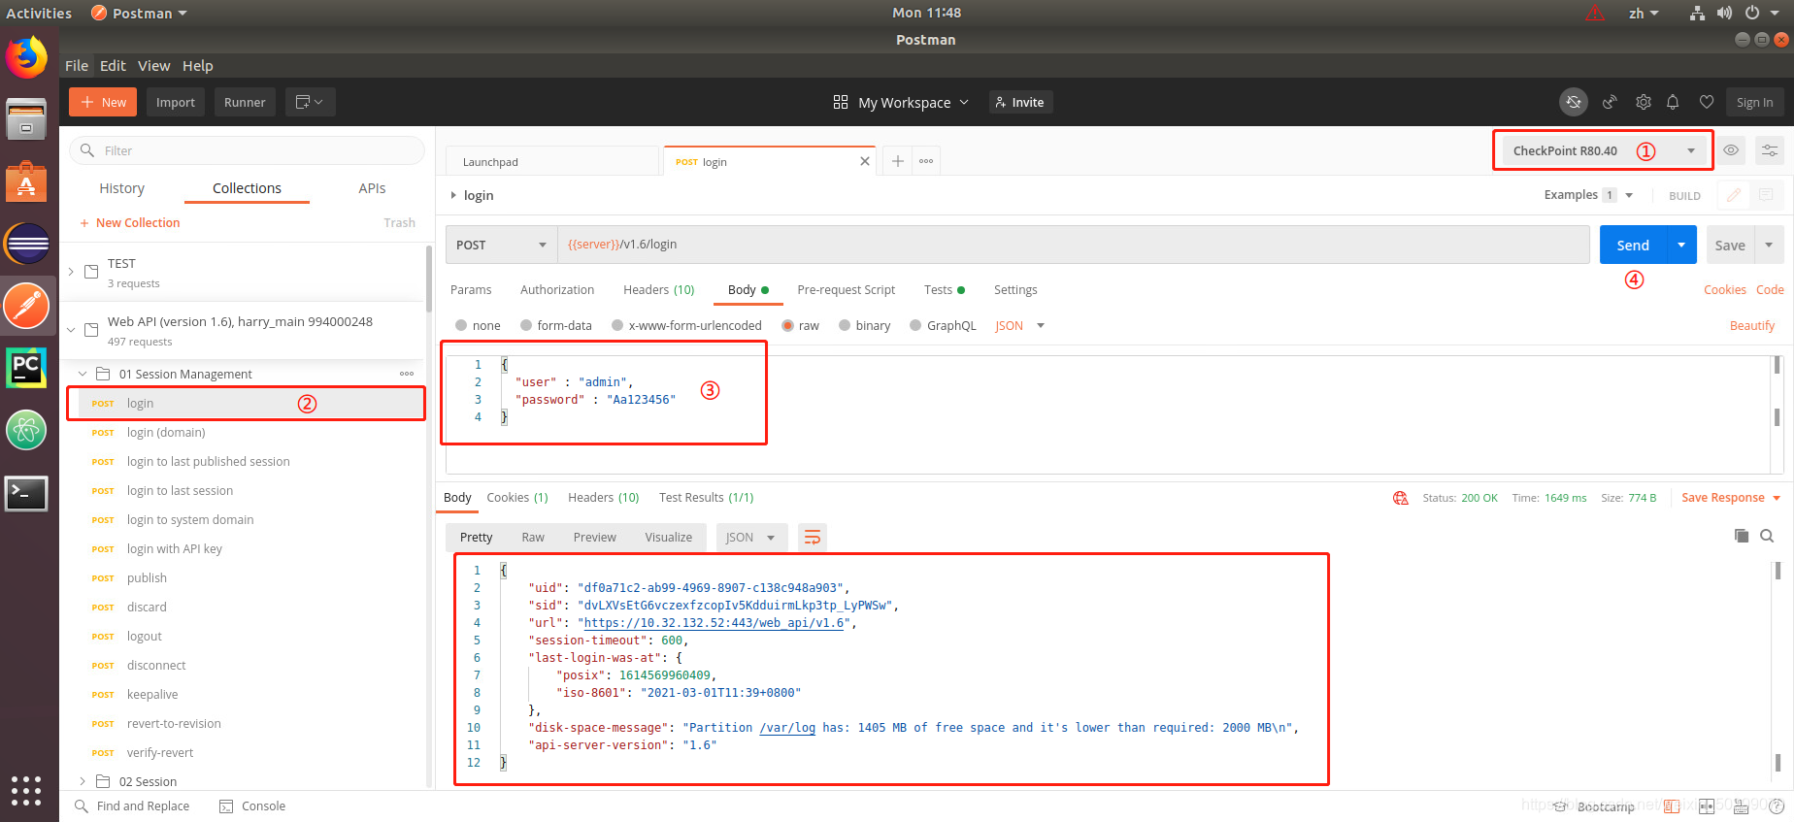This screenshot has width=1794, height=822.
Task: Open the Test Results response tab
Action: tap(707, 497)
